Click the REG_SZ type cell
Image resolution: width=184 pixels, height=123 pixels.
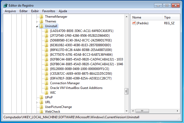pyautogui.click(x=169, y=23)
